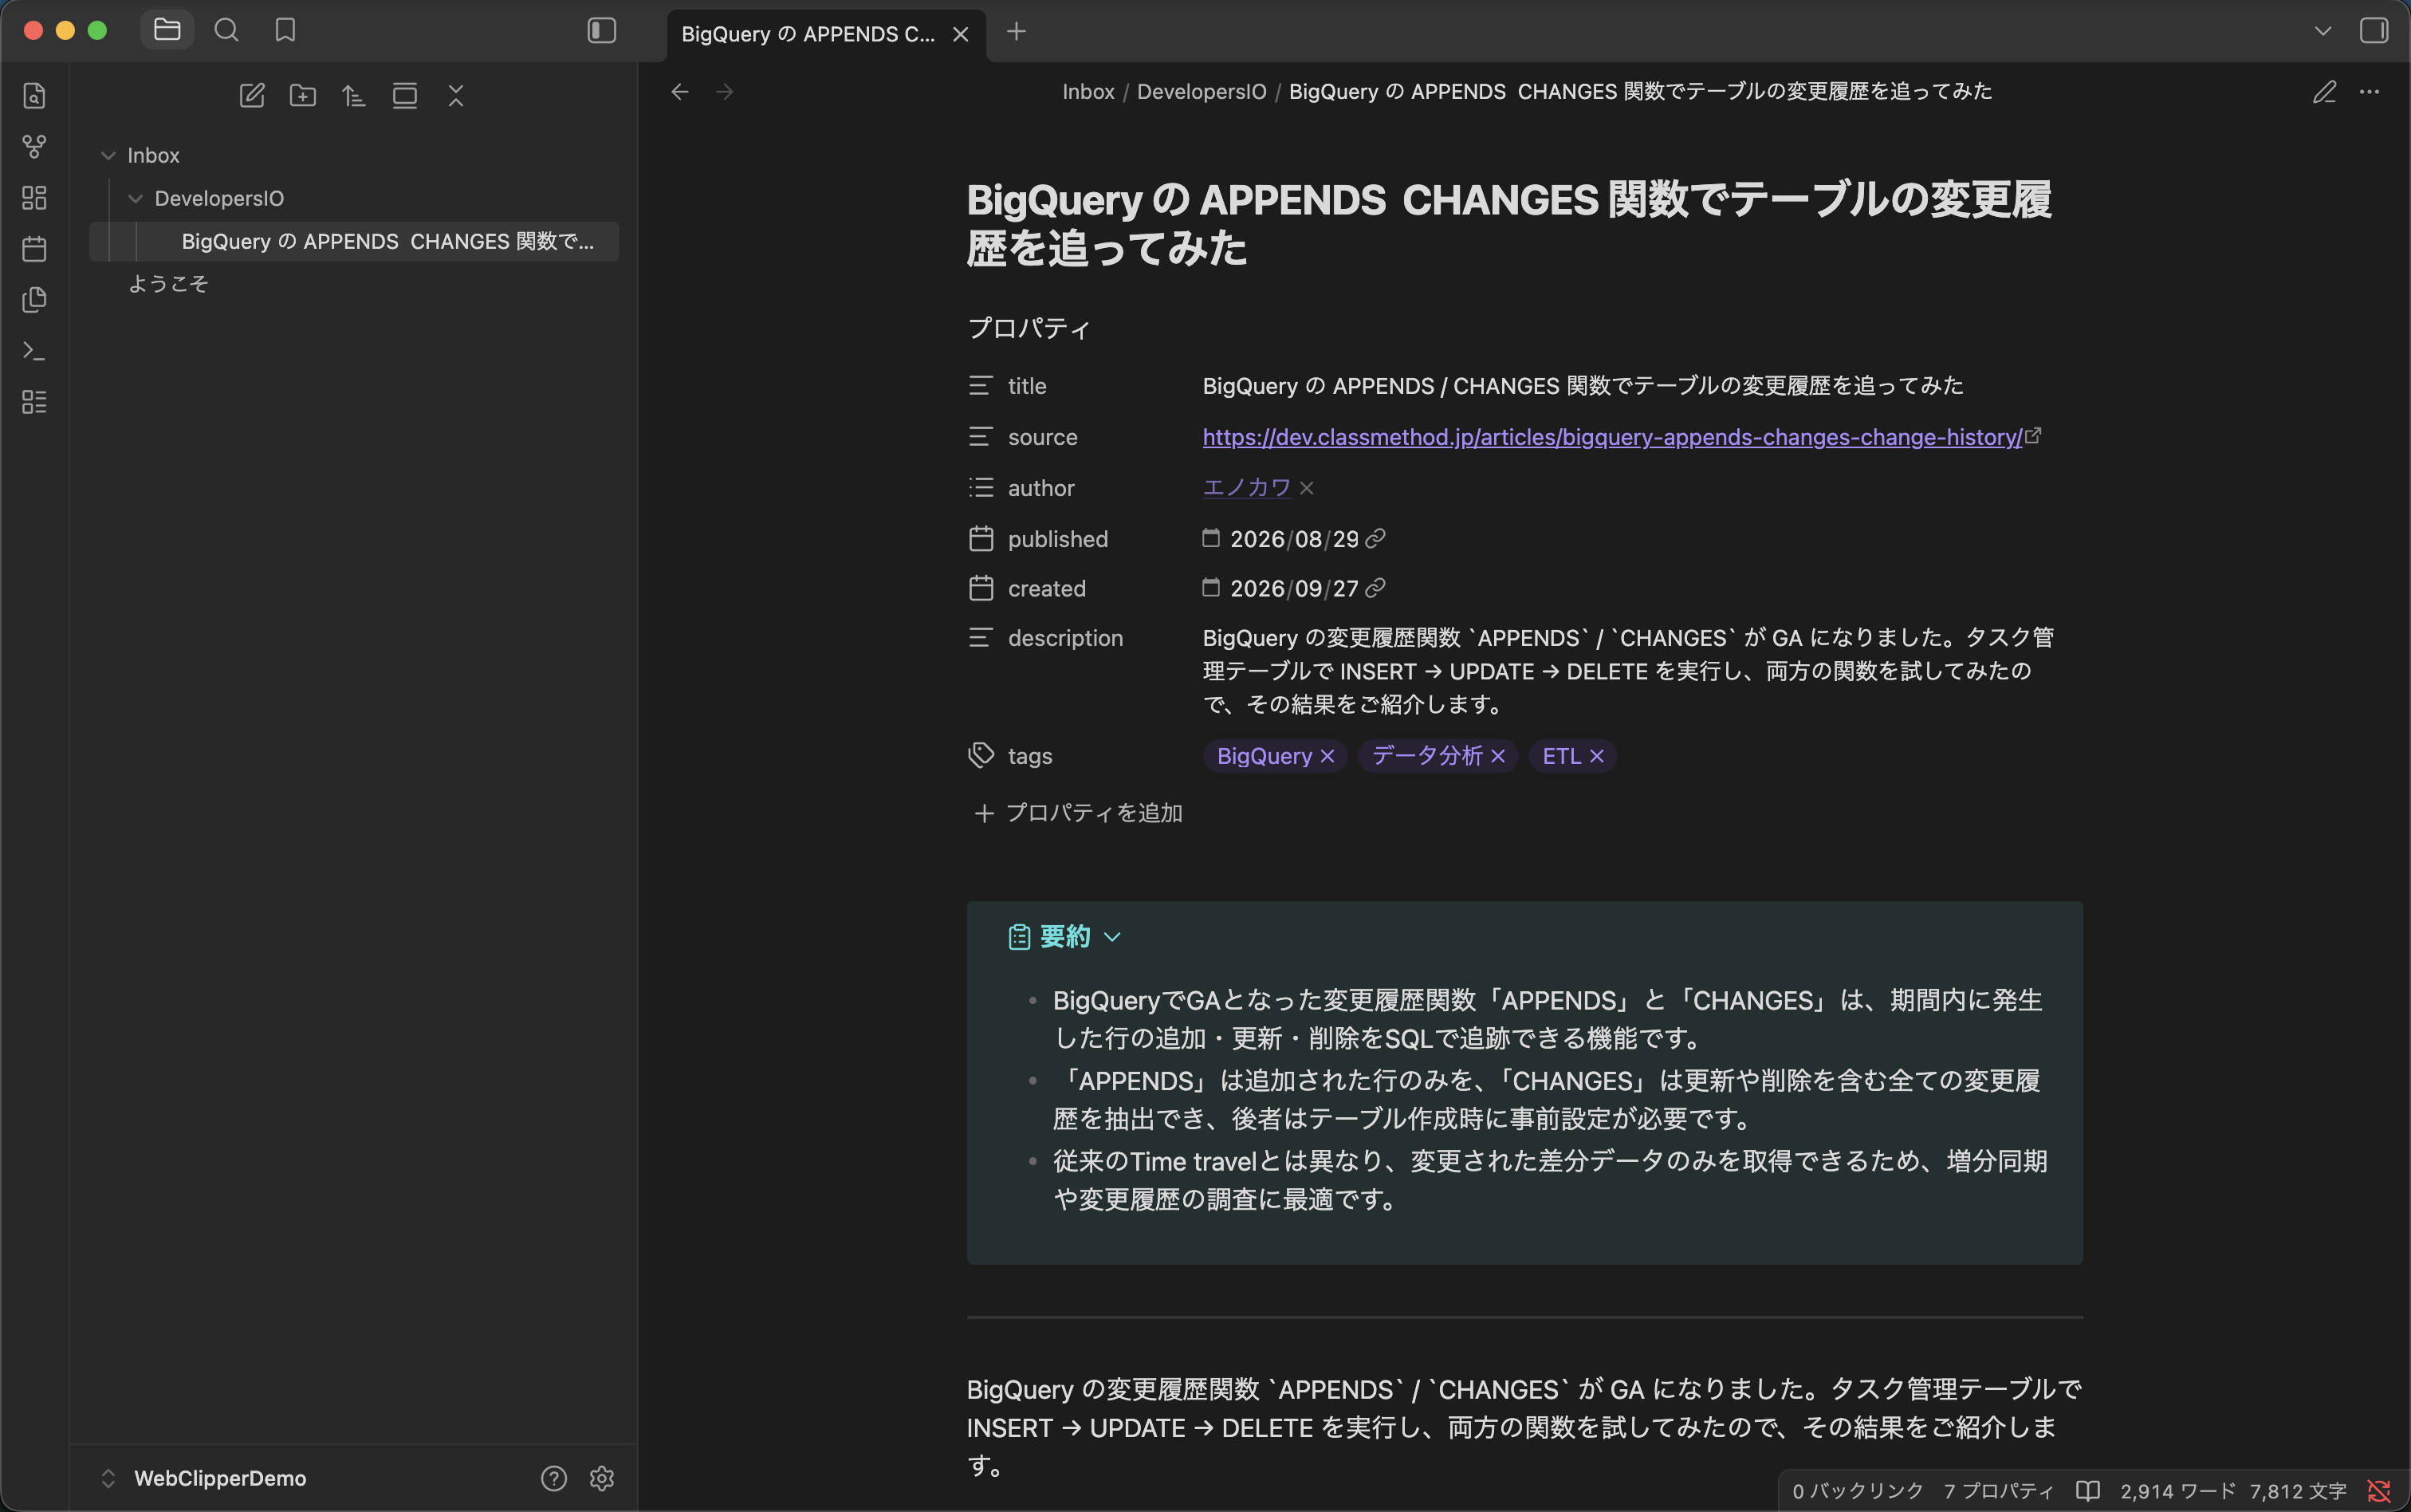Edit the title property value

(x=1583, y=386)
